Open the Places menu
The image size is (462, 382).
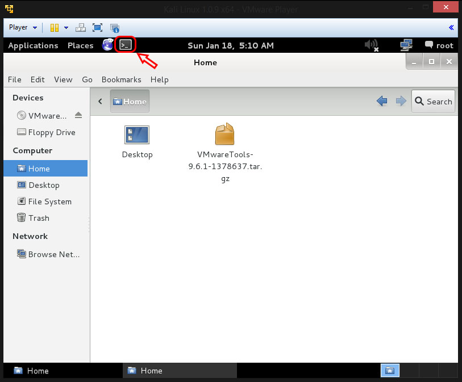(81, 45)
